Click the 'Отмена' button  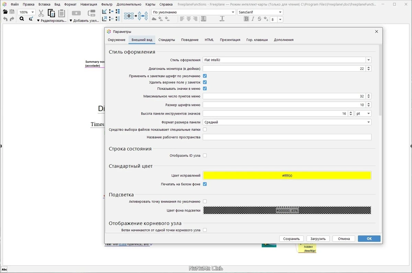pyautogui.click(x=344, y=239)
